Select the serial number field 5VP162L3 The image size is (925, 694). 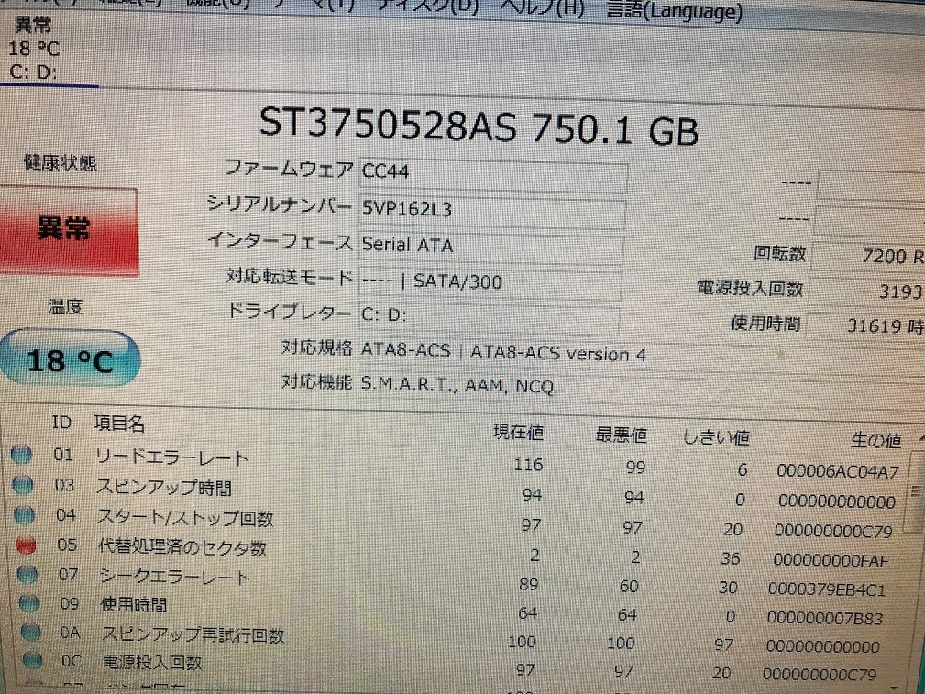[x=492, y=212]
